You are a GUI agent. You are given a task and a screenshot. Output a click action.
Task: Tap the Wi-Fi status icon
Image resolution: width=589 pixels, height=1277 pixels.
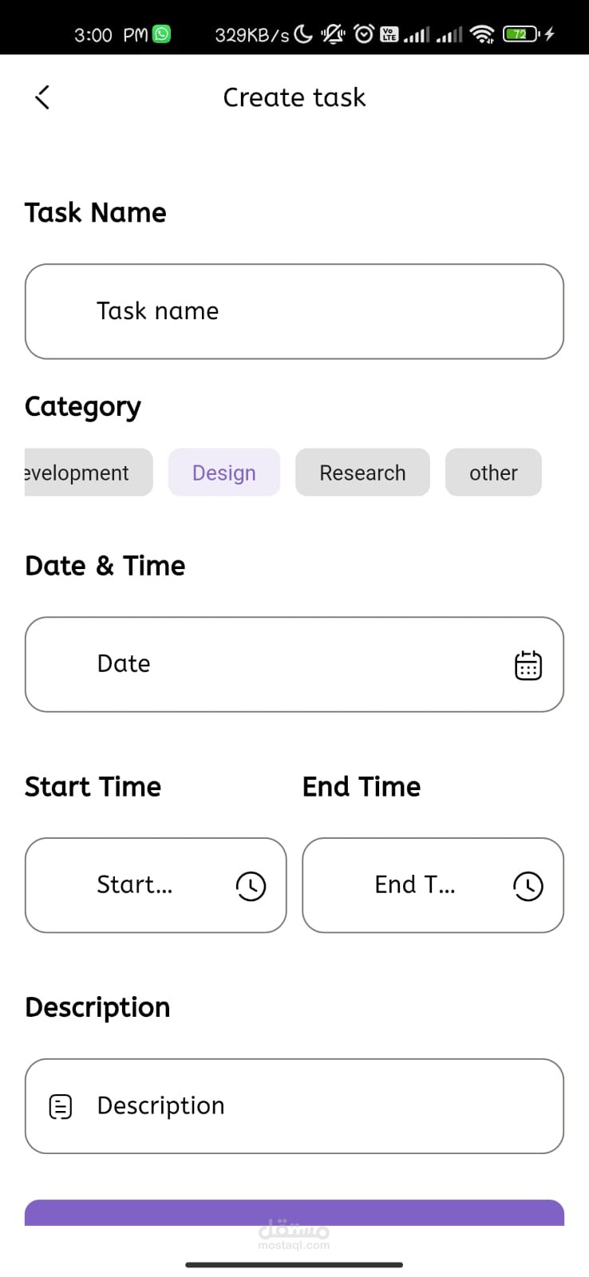point(482,34)
